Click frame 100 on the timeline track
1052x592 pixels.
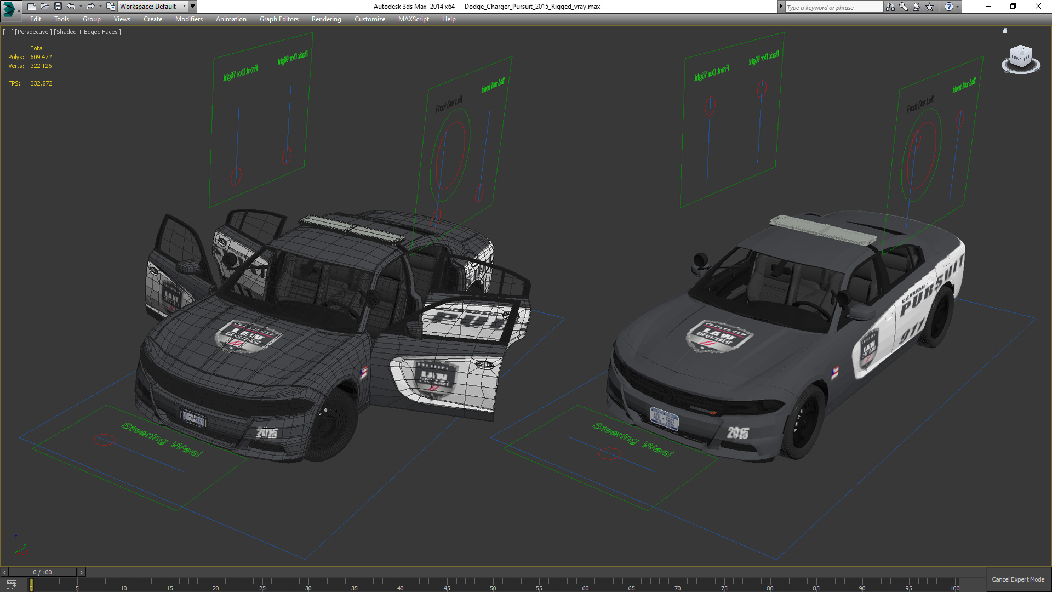(x=954, y=584)
